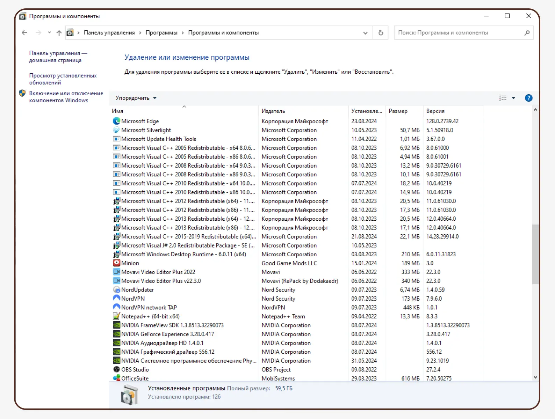Click size 616 МБ of OfficeSuite
This screenshot has width=555, height=419.
click(x=411, y=378)
